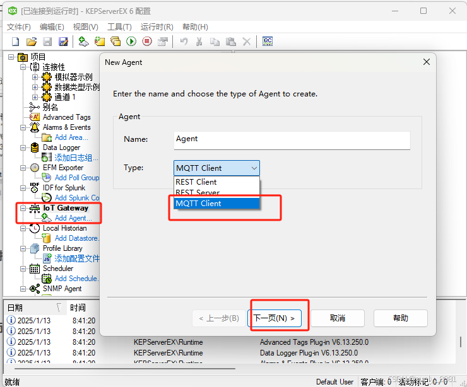The height and width of the screenshot is (387, 467).
Task: Click the New project toolbar icon
Action: point(16,42)
